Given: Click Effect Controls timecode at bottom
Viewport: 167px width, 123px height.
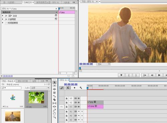Looking at the screenshot, I should tap(8, 76).
